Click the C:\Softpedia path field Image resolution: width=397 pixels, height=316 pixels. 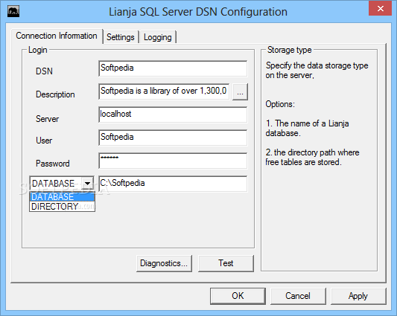pos(173,184)
